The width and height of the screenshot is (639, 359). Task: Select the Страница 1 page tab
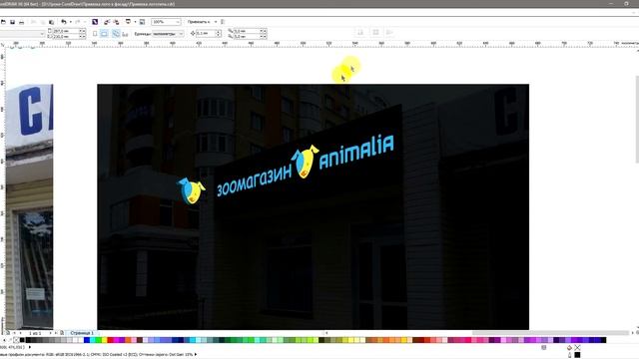pos(82,333)
